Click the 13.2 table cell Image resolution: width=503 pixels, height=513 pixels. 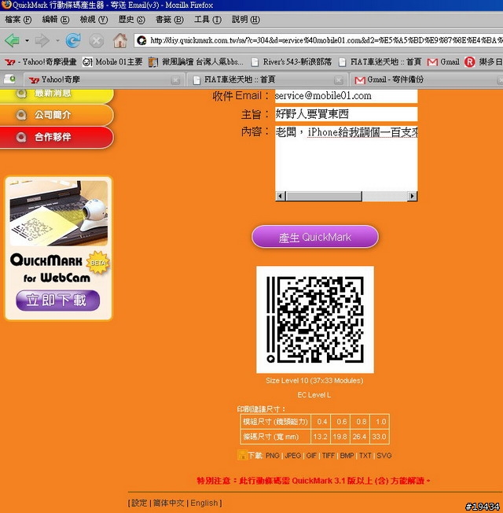pos(321,437)
